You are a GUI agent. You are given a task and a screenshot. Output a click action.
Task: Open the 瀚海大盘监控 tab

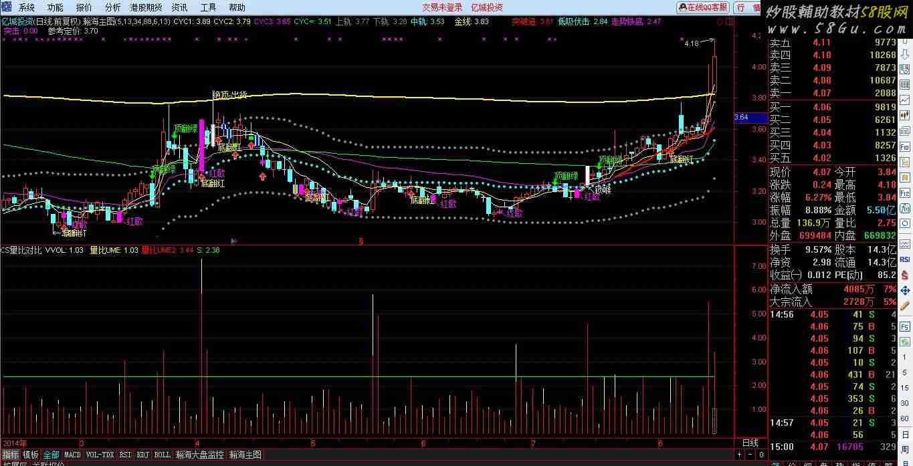pyautogui.click(x=199, y=455)
